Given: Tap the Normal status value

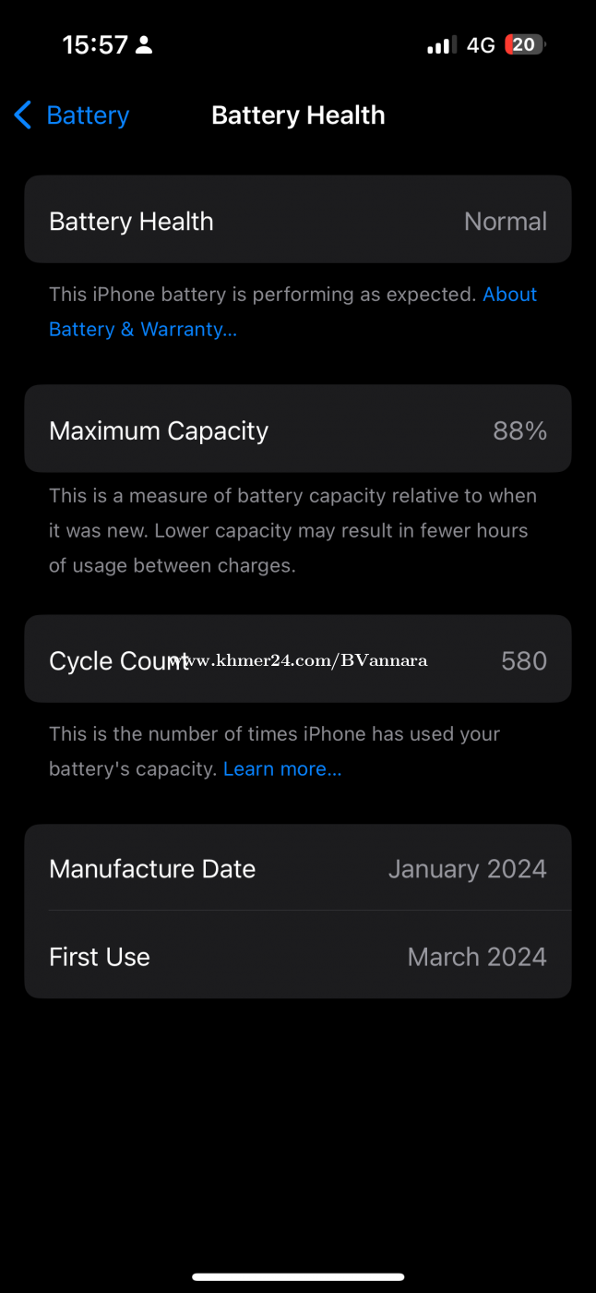Looking at the screenshot, I should 505,222.
